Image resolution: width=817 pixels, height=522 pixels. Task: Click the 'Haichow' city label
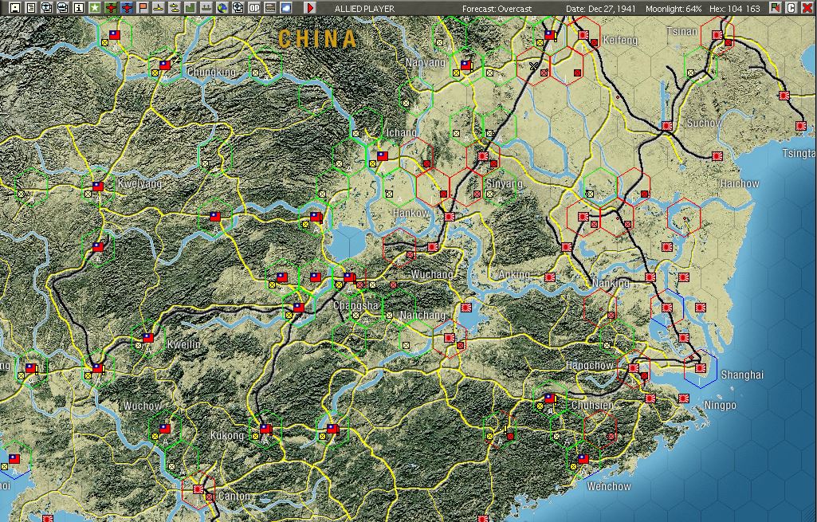tap(740, 183)
